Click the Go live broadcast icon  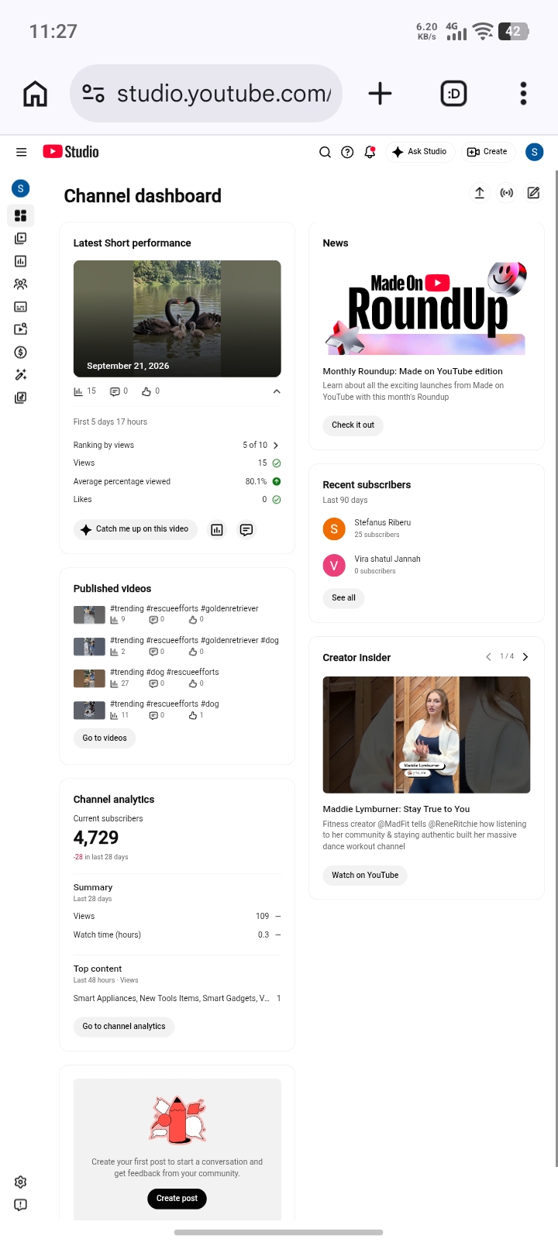(507, 193)
